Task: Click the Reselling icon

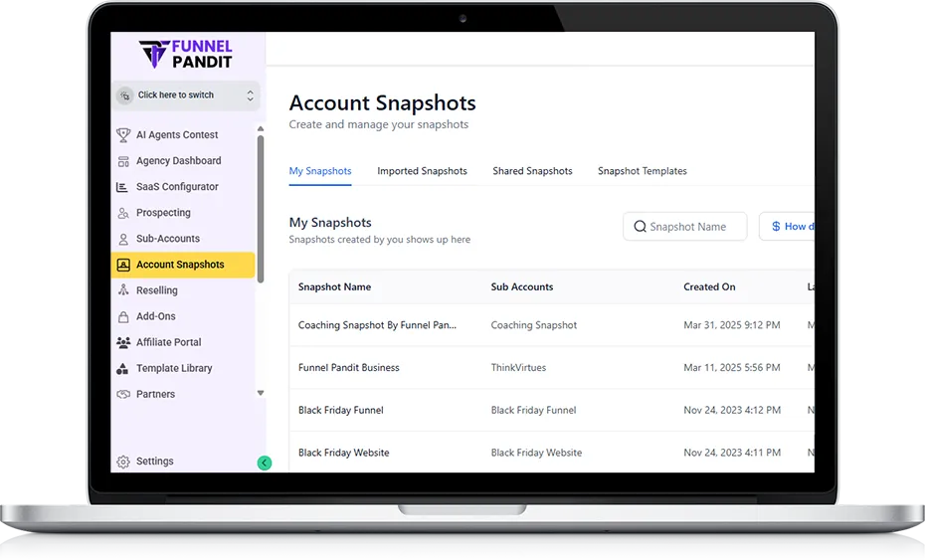Action: point(123,290)
